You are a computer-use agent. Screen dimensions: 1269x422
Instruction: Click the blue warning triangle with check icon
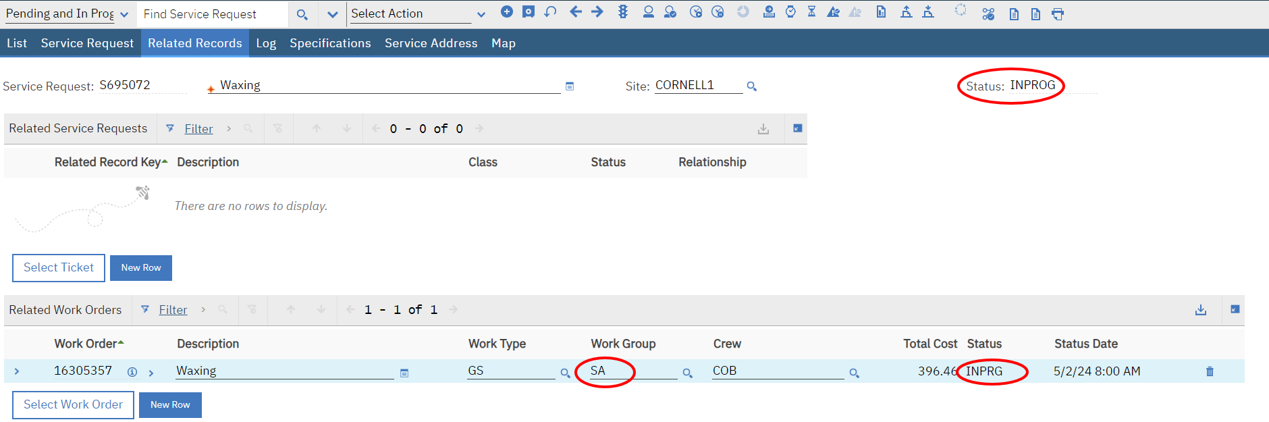pos(834,12)
